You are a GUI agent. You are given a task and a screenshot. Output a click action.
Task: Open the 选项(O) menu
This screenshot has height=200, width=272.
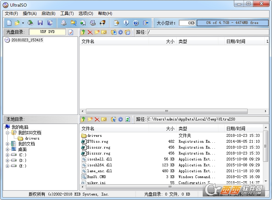pos(86,14)
